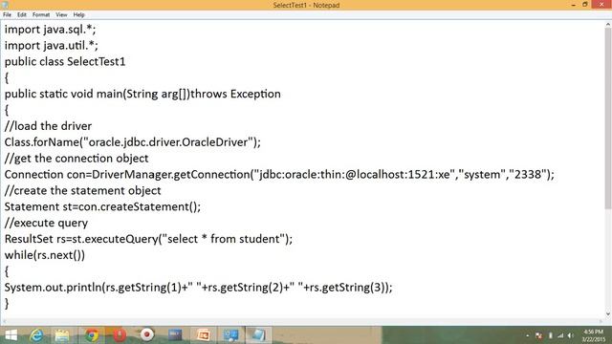Show hidden tray icons arrow
The height and width of the screenshot is (344, 612).
click(527, 335)
